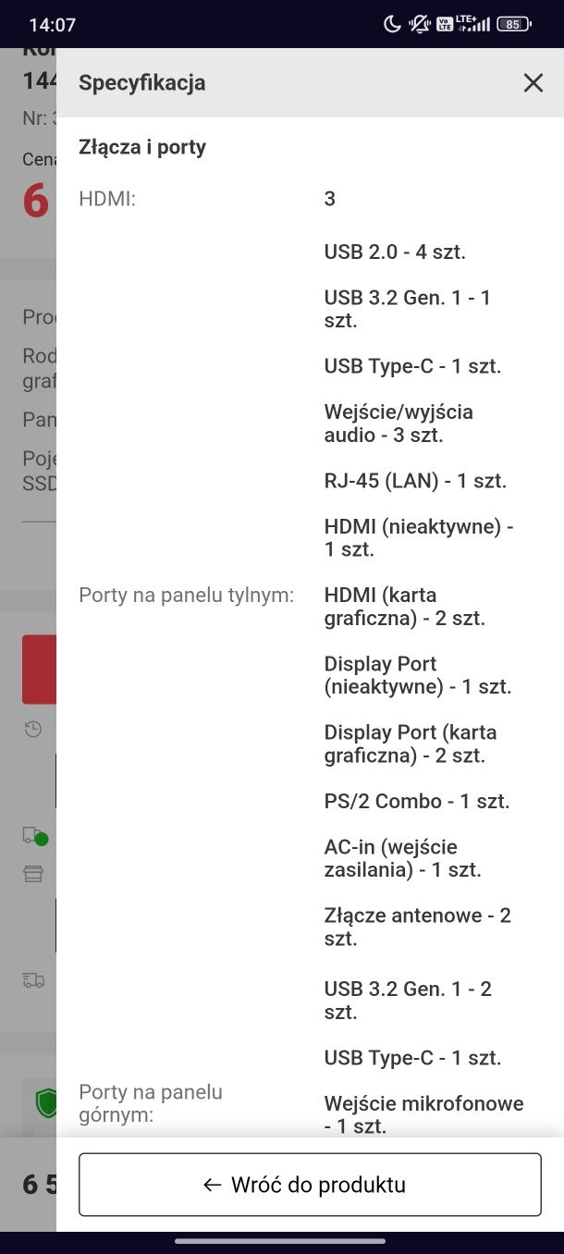
Task: Tap the store pickup icon
Action: tap(33, 874)
